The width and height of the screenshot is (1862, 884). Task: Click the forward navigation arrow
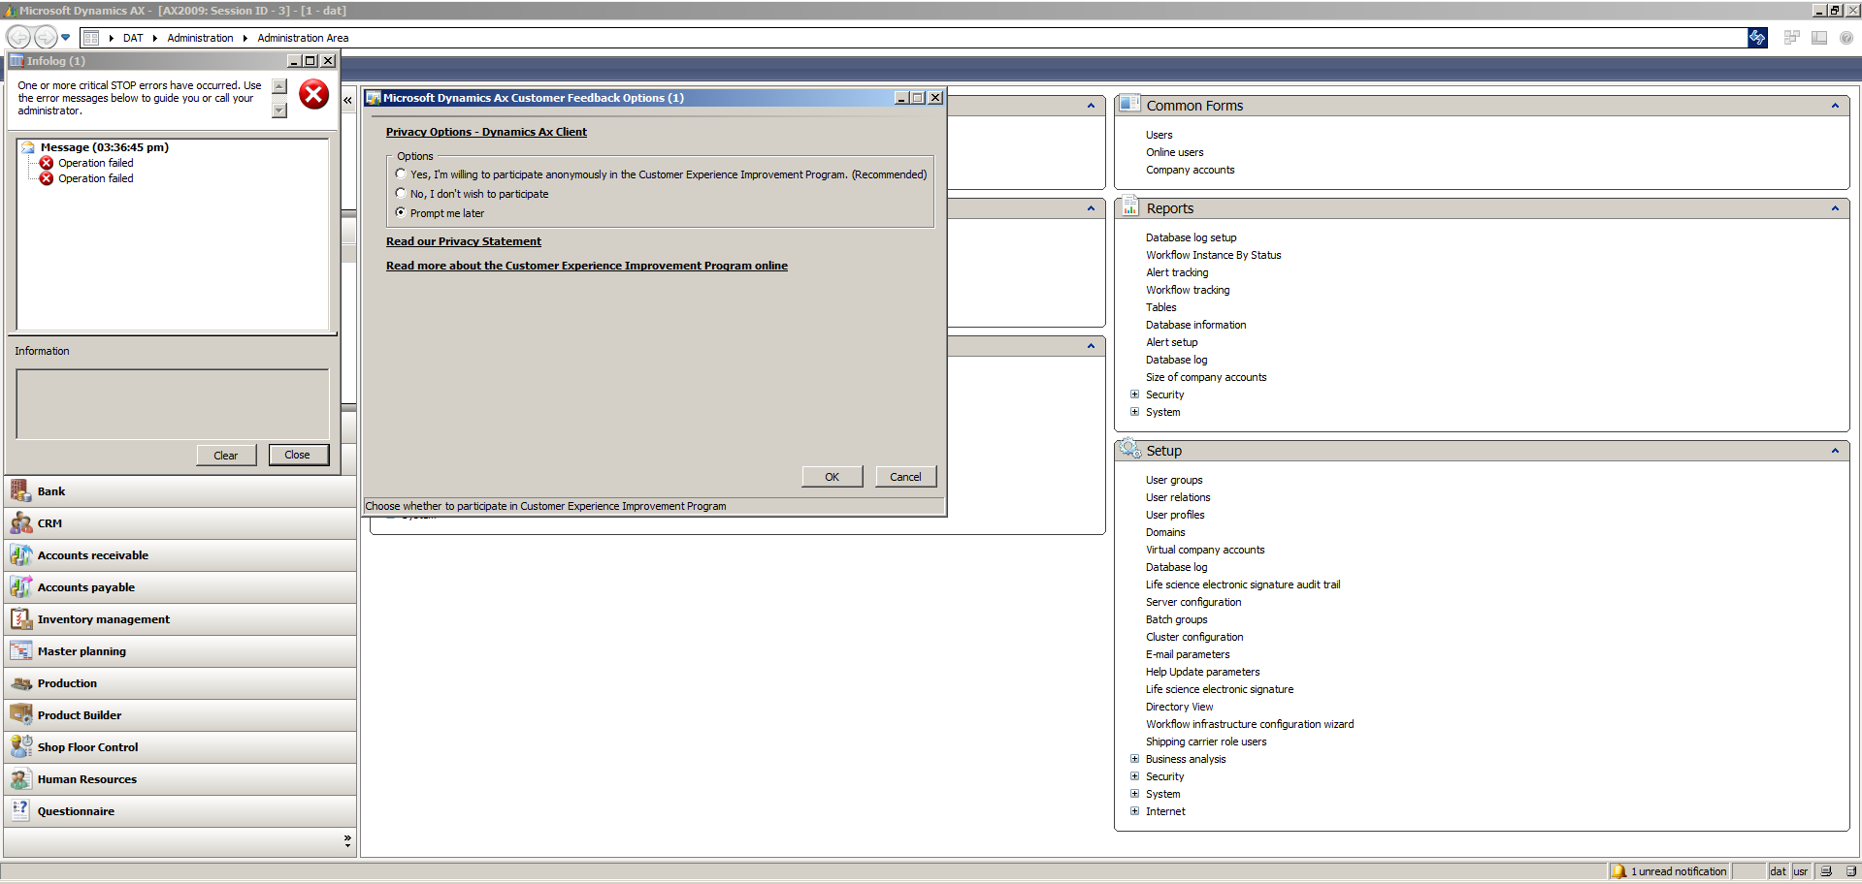tap(46, 38)
